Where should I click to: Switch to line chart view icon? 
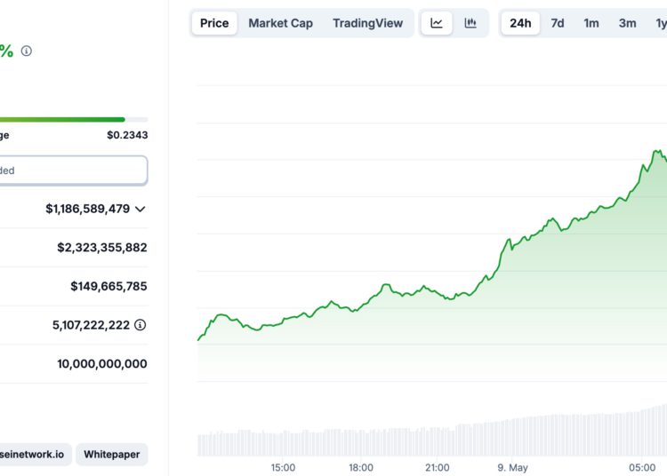(x=437, y=23)
